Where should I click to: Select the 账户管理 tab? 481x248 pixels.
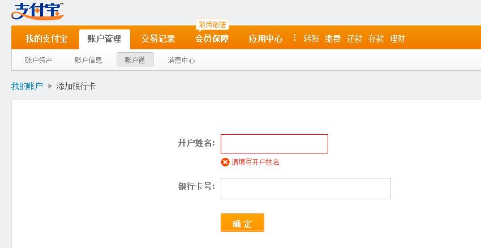(x=104, y=39)
